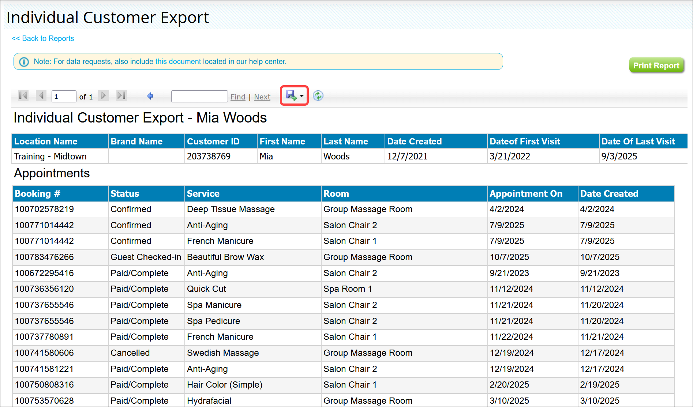Jump to last report page
This screenshot has height=407, width=693.
click(121, 96)
